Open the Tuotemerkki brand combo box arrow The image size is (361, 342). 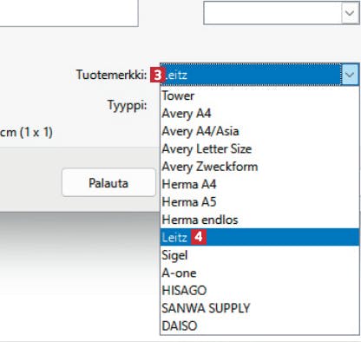click(350, 75)
